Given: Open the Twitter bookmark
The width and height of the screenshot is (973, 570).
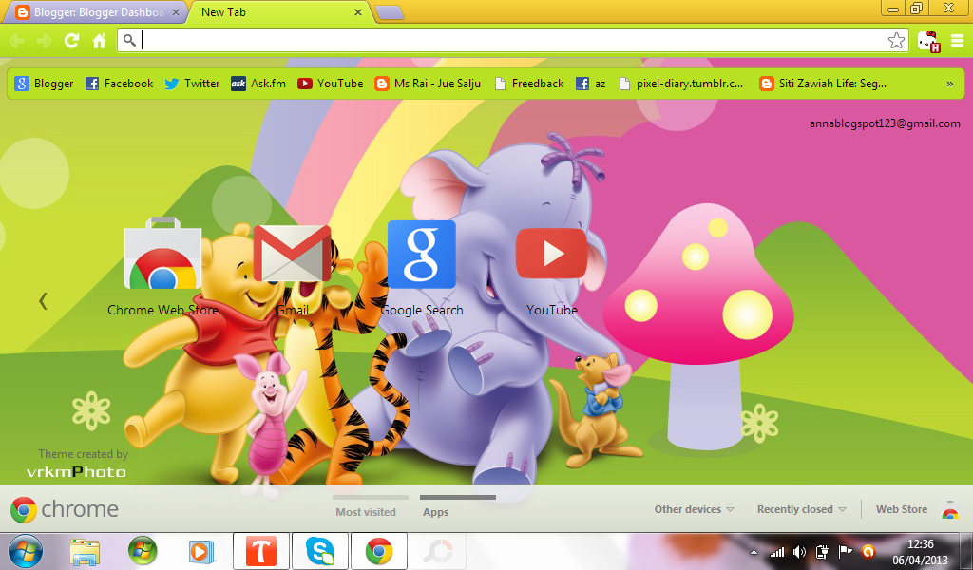Looking at the screenshot, I should (192, 84).
